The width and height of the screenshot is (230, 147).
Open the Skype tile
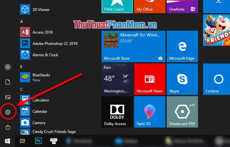click(x=182, y=79)
